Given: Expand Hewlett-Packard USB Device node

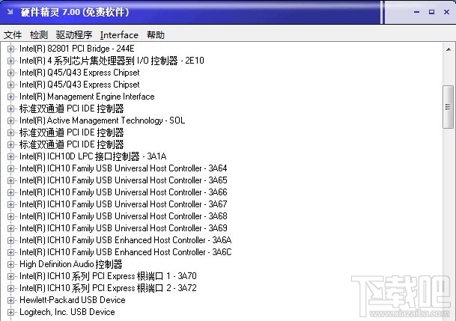Looking at the screenshot, I should [x=10, y=300].
